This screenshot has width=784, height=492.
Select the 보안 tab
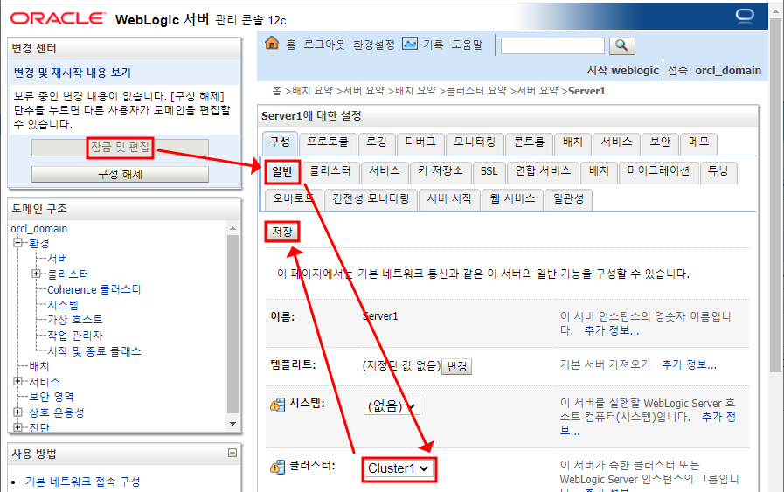[660, 143]
